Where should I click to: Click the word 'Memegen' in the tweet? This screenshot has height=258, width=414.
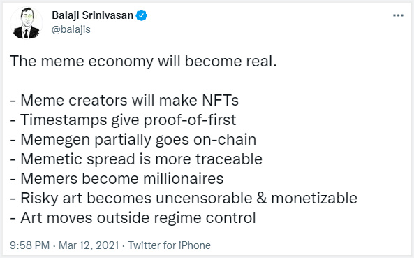click(x=55, y=140)
